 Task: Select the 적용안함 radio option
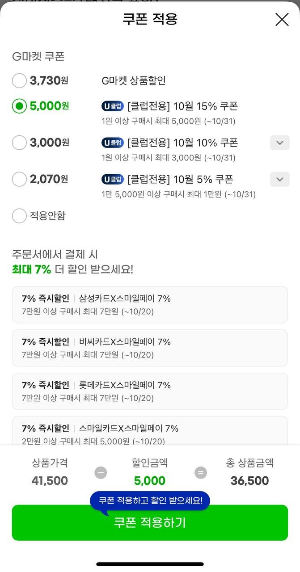tap(19, 216)
